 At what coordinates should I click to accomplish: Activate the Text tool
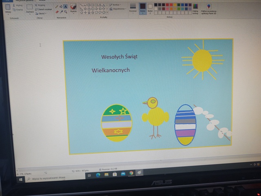pyautogui.click(x=66, y=7)
